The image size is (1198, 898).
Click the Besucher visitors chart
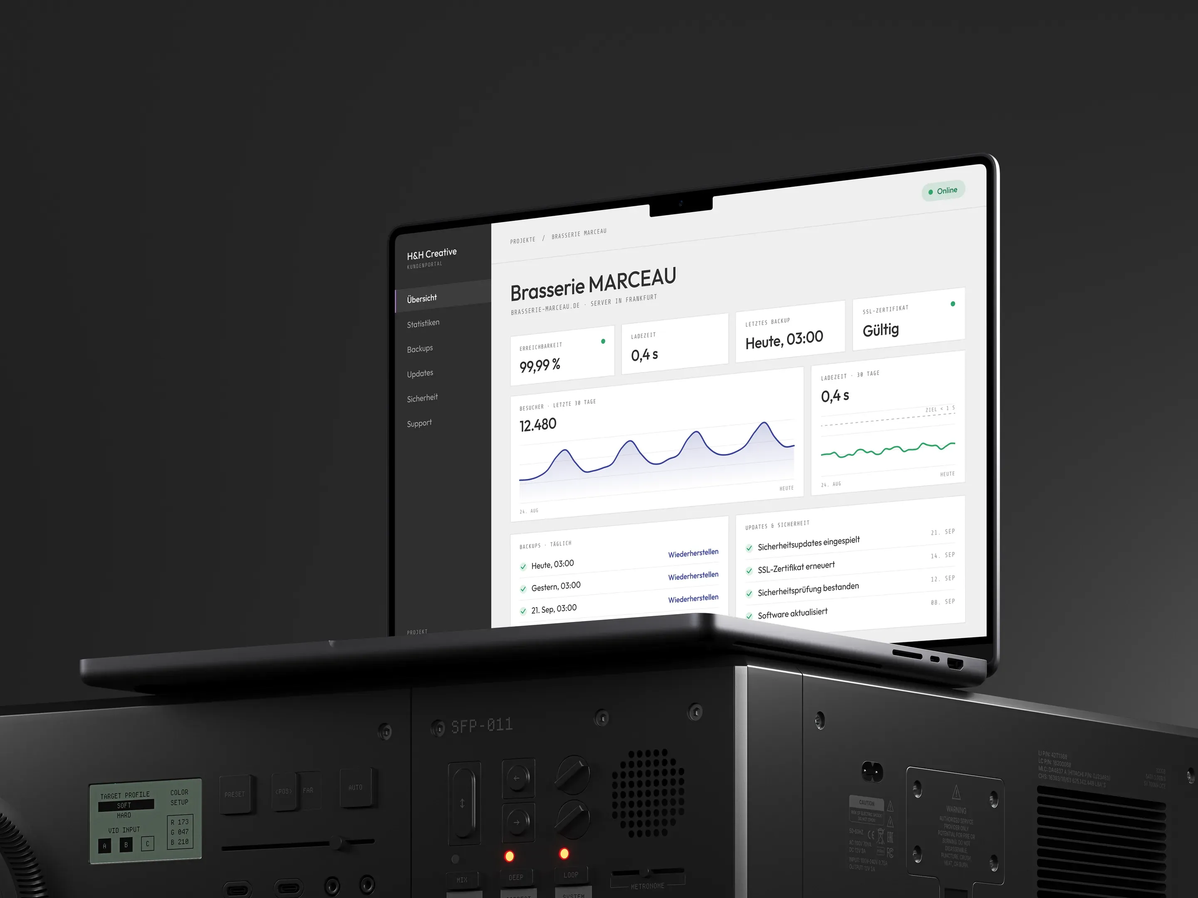point(656,444)
